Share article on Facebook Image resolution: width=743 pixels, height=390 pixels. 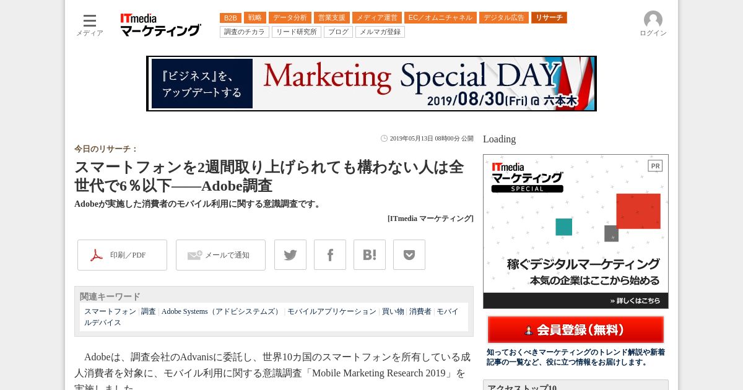click(330, 255)
